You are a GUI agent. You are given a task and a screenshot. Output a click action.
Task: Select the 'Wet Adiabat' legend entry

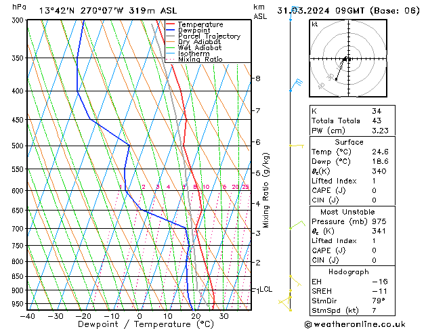200,47
